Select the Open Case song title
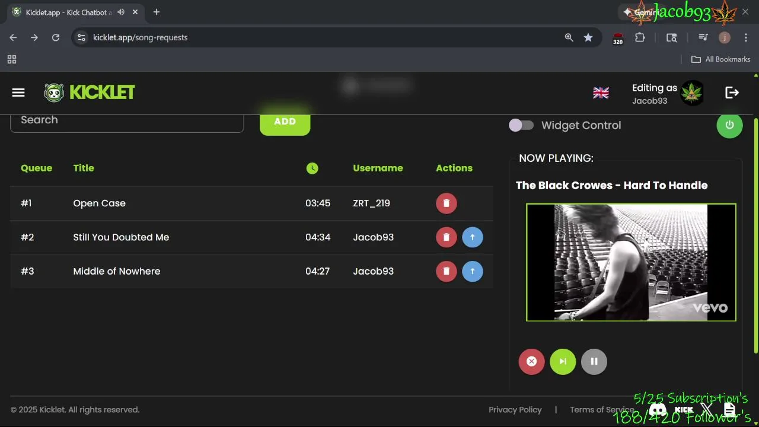This screenshot has height=427, width=759. pos(99,203)
